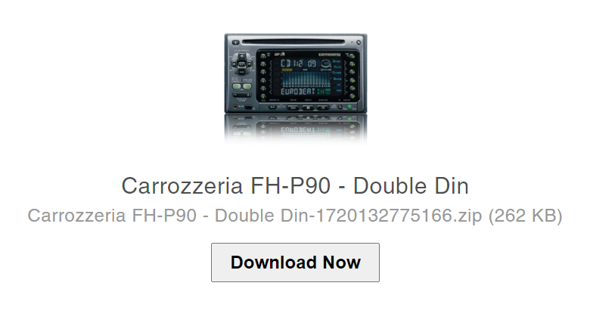The height and width of the screenshot is (320, 590).
Task: Click the spinning disc icon on display
Action: (x=325, y=64)
